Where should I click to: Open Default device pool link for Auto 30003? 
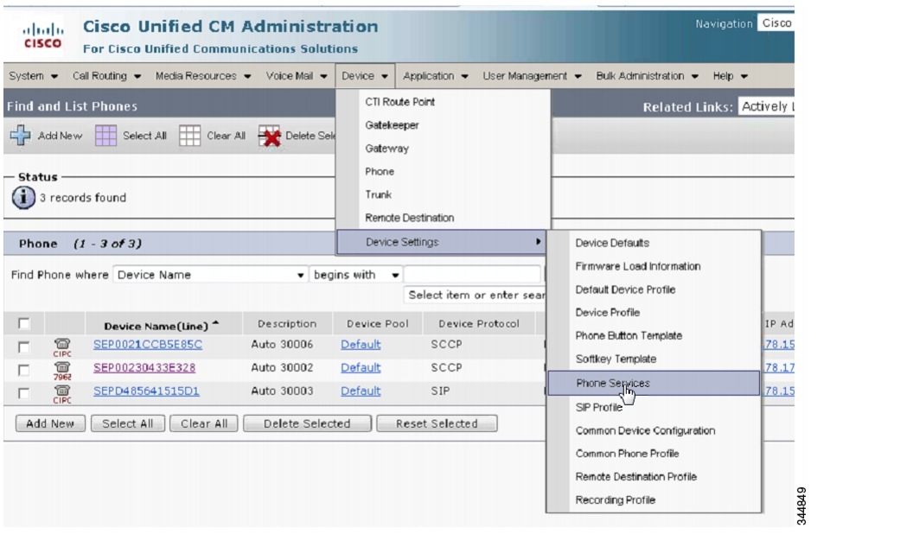coord(361,391)
